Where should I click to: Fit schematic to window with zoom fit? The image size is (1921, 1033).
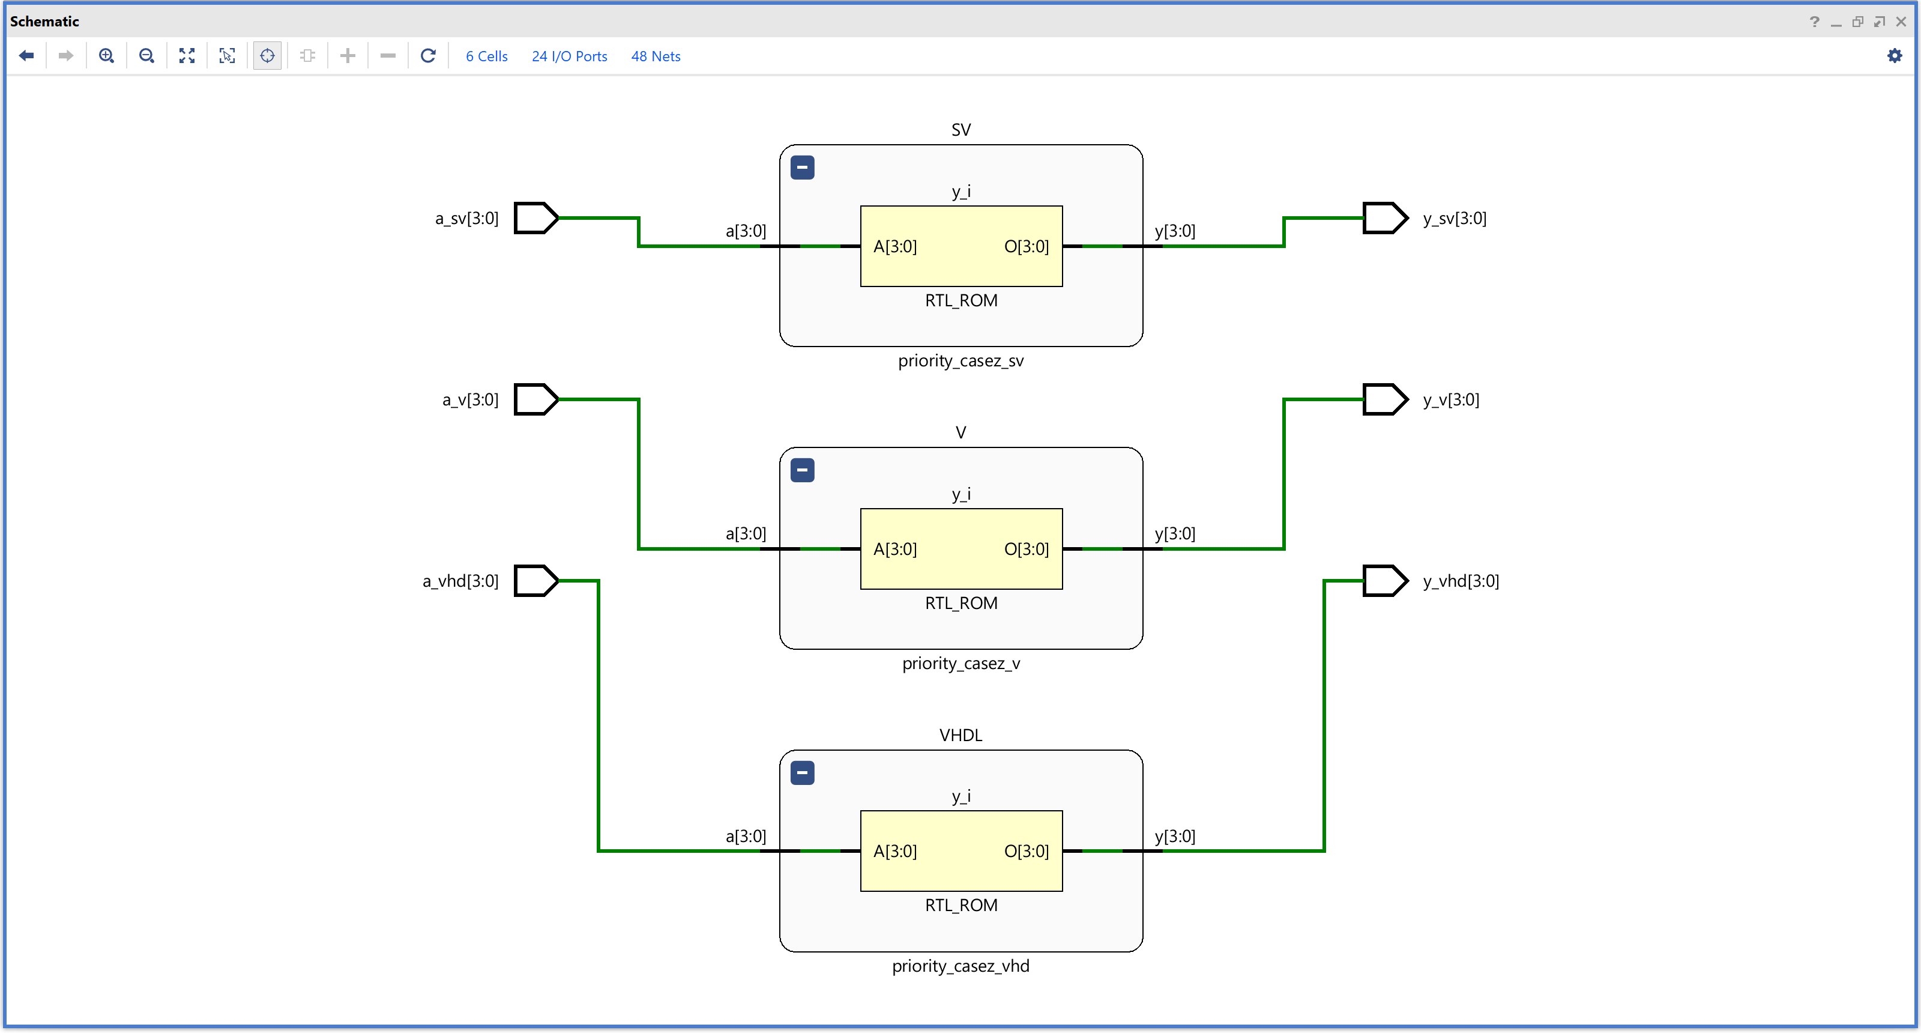click(x=187, y=56)
